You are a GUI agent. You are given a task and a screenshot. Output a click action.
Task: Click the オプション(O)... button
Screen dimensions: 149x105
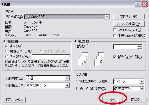[14, 100]
